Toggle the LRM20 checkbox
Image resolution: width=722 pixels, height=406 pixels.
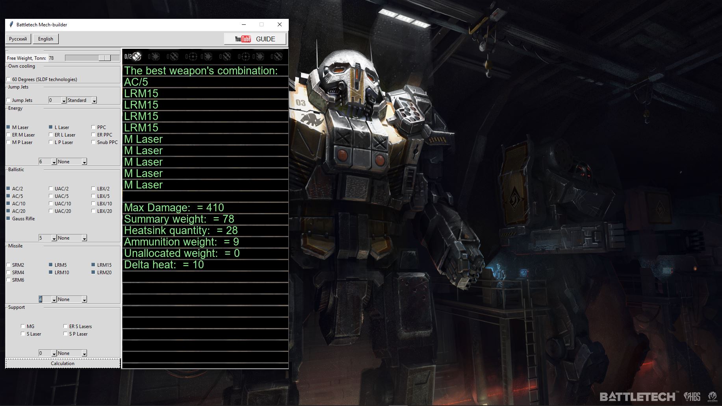(x=93, y=273)
